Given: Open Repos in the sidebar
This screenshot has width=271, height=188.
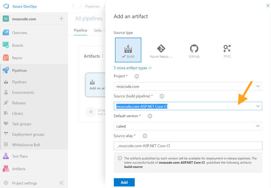Looking at the screenshot, I should click(x=17, y=58).
